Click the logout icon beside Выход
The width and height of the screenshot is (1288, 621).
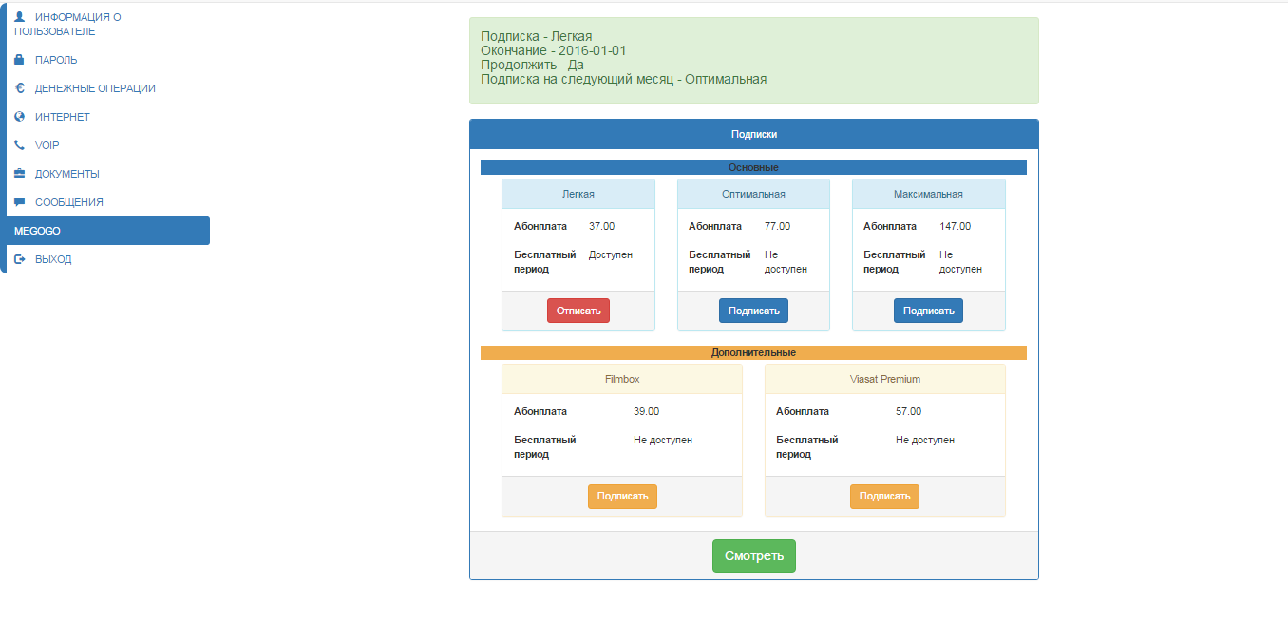(x=19, y=259)
